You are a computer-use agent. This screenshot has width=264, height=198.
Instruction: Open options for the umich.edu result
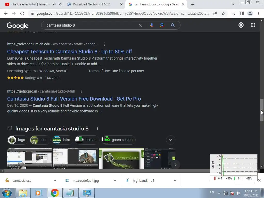pyautogui.click(x=105, y=44)
